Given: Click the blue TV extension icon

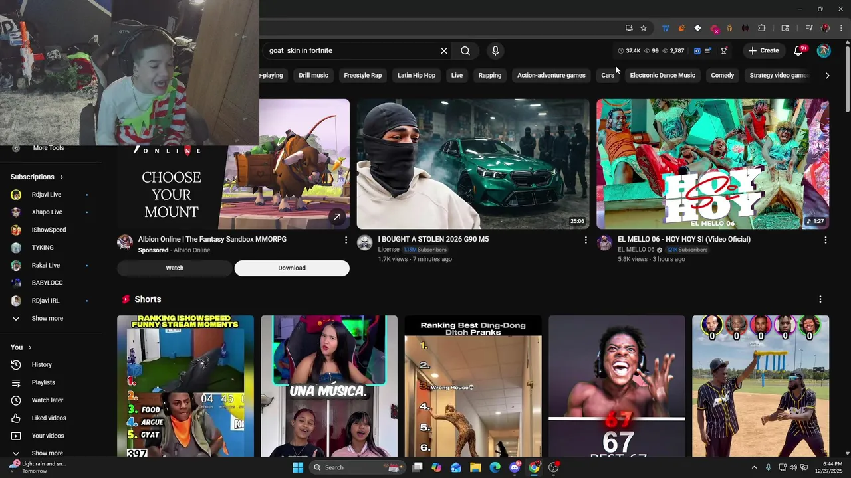Looking at the screenshot, I should (x=666, y=28).
